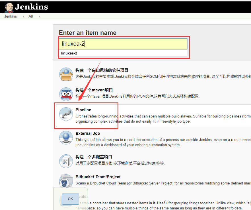Click the Enter an item name heading
This screenshot has width=251, height=210.
tap(88, 33)
